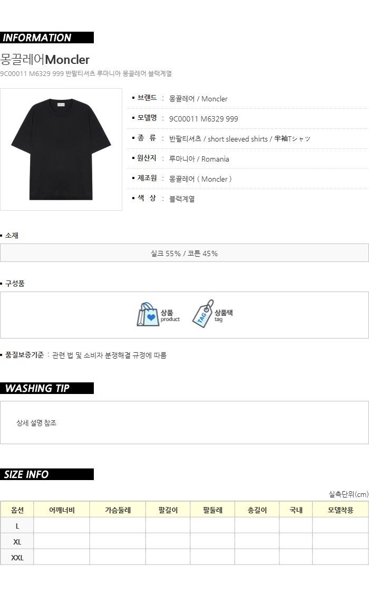Select the 총길이 column header
Viewport: 369px width, 610px height.
(257, 510)
